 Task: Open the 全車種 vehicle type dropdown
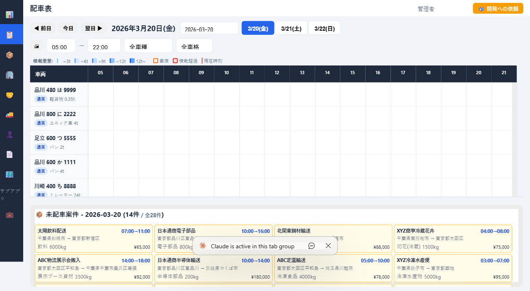(148, 46)
